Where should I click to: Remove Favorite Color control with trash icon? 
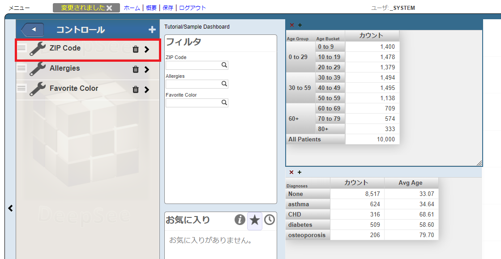136,89
